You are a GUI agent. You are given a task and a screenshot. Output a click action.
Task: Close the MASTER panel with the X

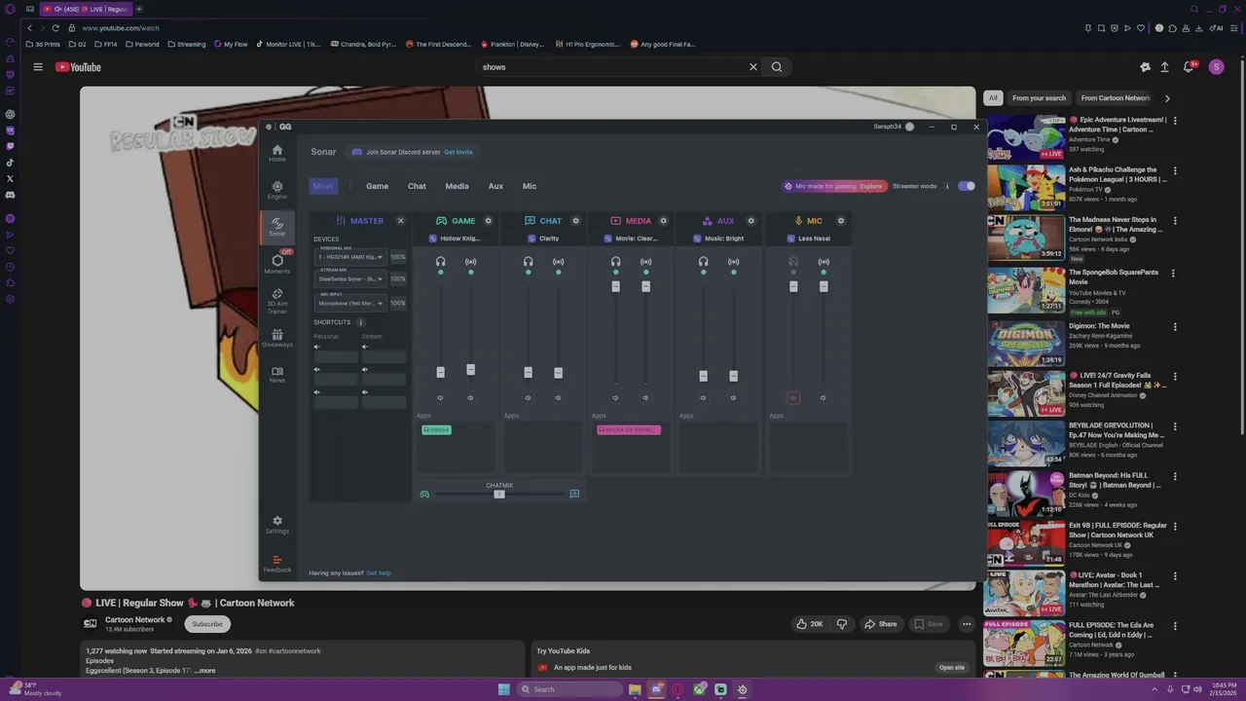coord(400,221)
